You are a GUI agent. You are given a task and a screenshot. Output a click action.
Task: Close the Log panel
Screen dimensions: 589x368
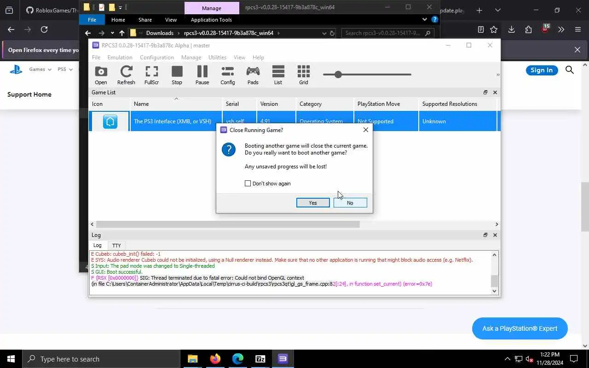pyautogui.click(x=495, y=235)
